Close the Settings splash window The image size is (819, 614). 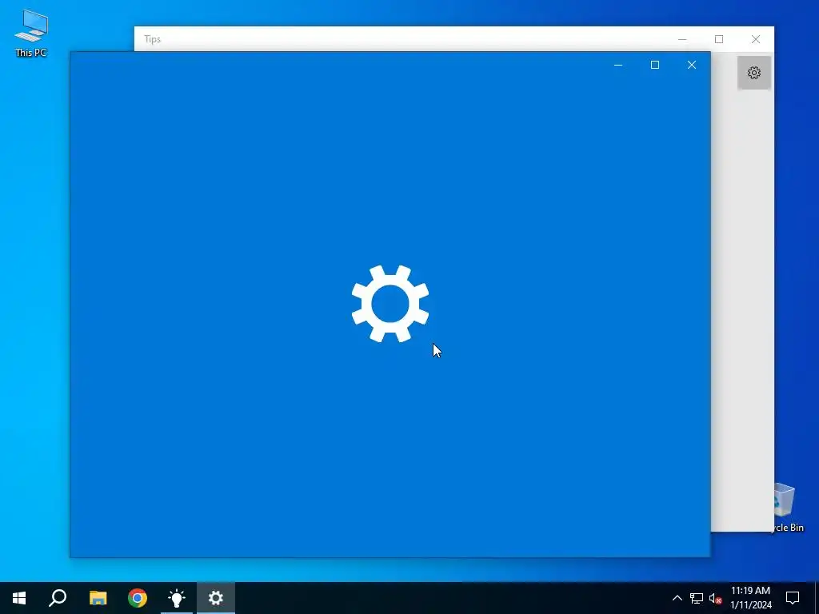[692, 65]
